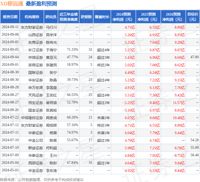This screenshot has height=182, width=200.
Task: Click the 报告日期 column header
Action: (10, 17)
